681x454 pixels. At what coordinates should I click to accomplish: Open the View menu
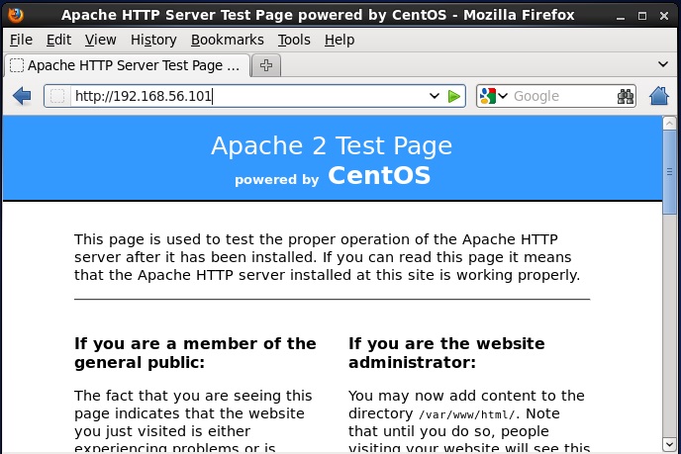[100, 40]
